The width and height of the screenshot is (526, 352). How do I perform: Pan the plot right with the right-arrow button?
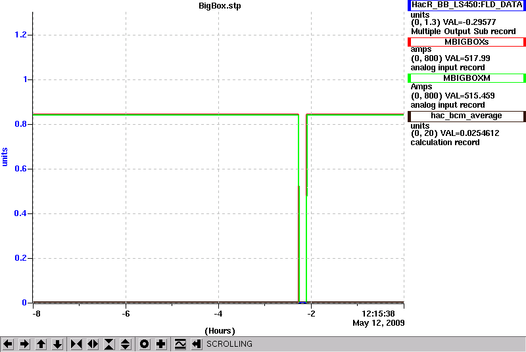(24, 344)
